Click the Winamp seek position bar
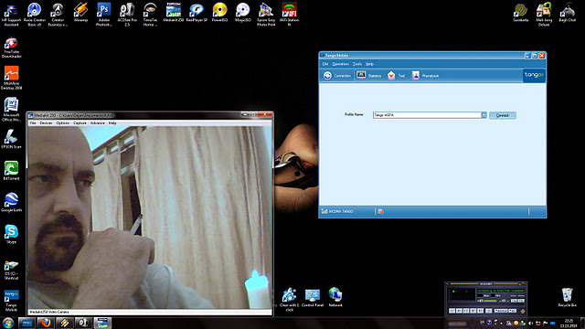The image size is (585, 329). pyautogui.click(x=485, y=305)
